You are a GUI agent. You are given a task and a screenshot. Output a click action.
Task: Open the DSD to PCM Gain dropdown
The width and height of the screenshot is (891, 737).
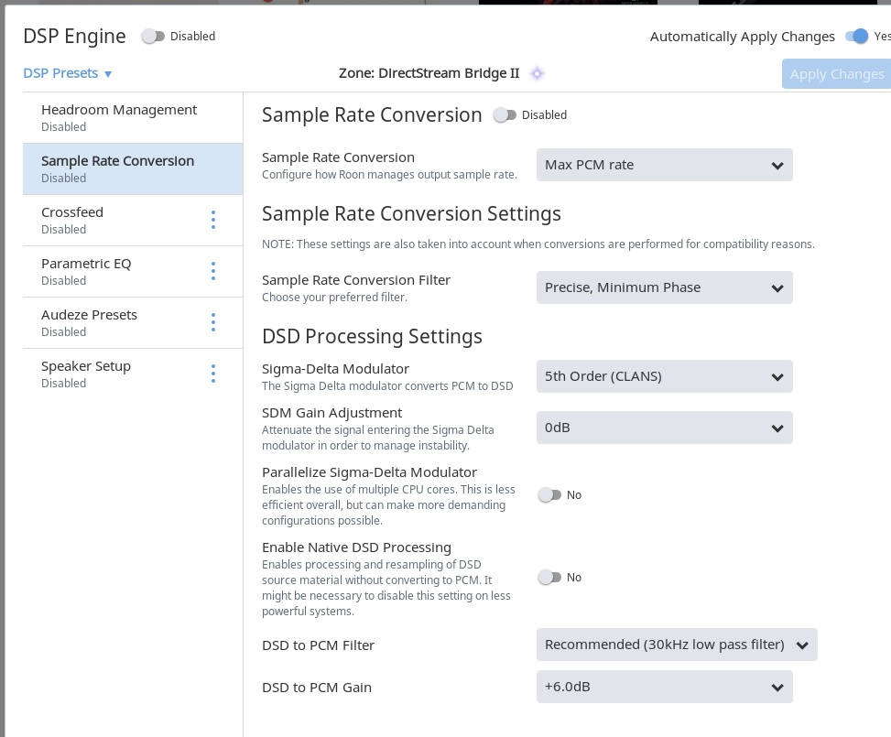click(664, 688)
